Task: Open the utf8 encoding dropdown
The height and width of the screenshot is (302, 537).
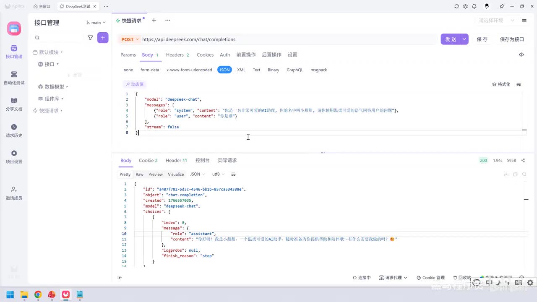Action: click(x=219, y=174)
